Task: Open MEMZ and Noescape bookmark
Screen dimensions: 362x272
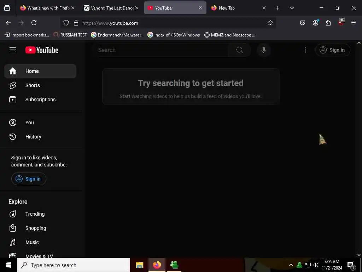Action: click(230, 35)
